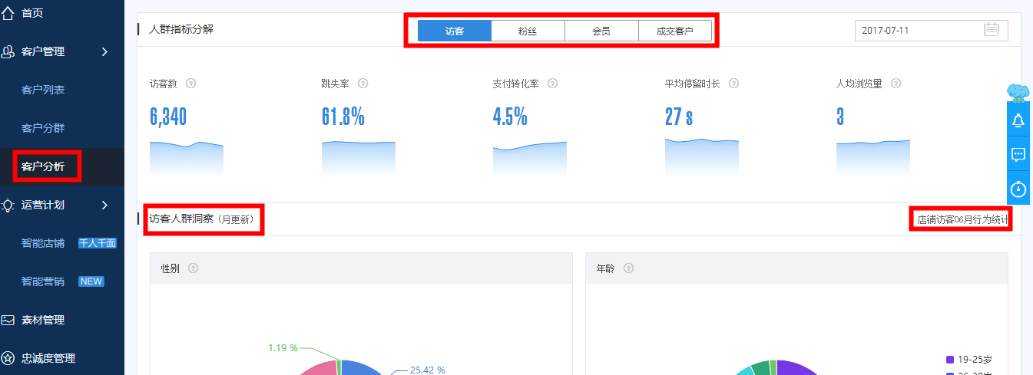Open the notification bell icon
The image size is (1033, 375).
(x=1018, y=120)
